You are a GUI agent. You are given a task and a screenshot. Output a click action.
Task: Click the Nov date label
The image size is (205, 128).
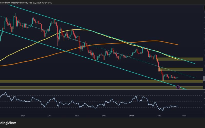pyautogui.click(x=77, y=116)
